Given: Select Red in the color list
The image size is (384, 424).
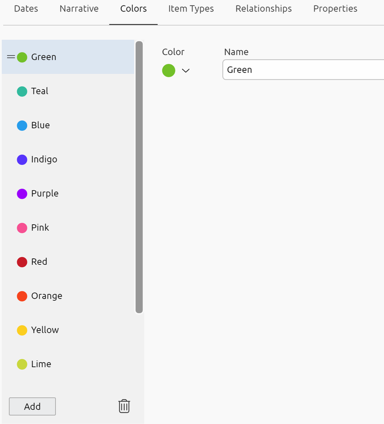Looking at the screenshot, I should (39, 262).
